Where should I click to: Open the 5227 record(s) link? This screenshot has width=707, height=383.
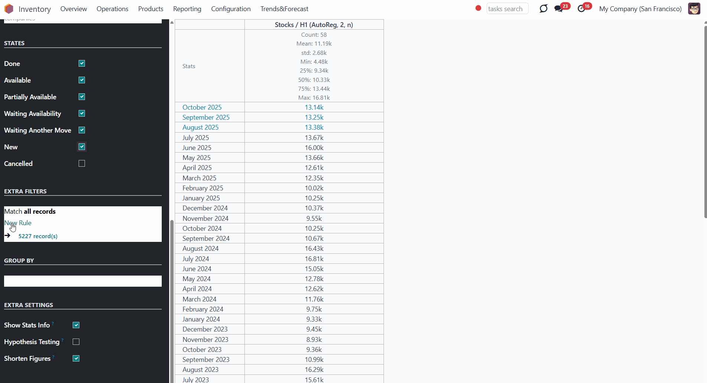[x=38, y=236]
